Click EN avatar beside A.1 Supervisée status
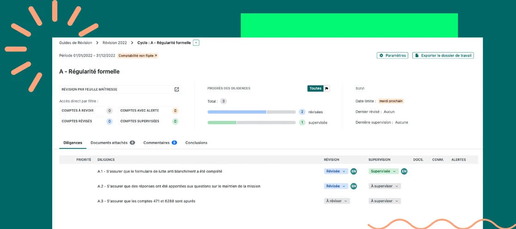 pos(404,171)
